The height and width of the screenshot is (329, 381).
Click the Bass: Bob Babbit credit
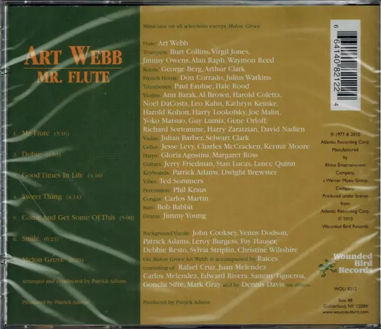(168, 207)
